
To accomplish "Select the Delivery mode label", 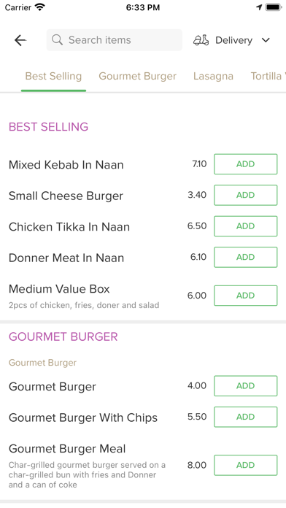I will tap(233, 40).
